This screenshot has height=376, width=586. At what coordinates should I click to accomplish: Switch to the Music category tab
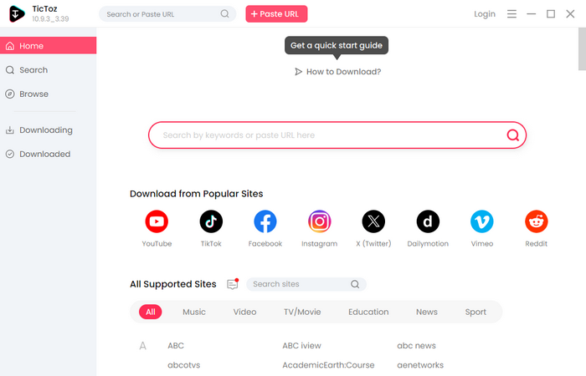point(194,312)
